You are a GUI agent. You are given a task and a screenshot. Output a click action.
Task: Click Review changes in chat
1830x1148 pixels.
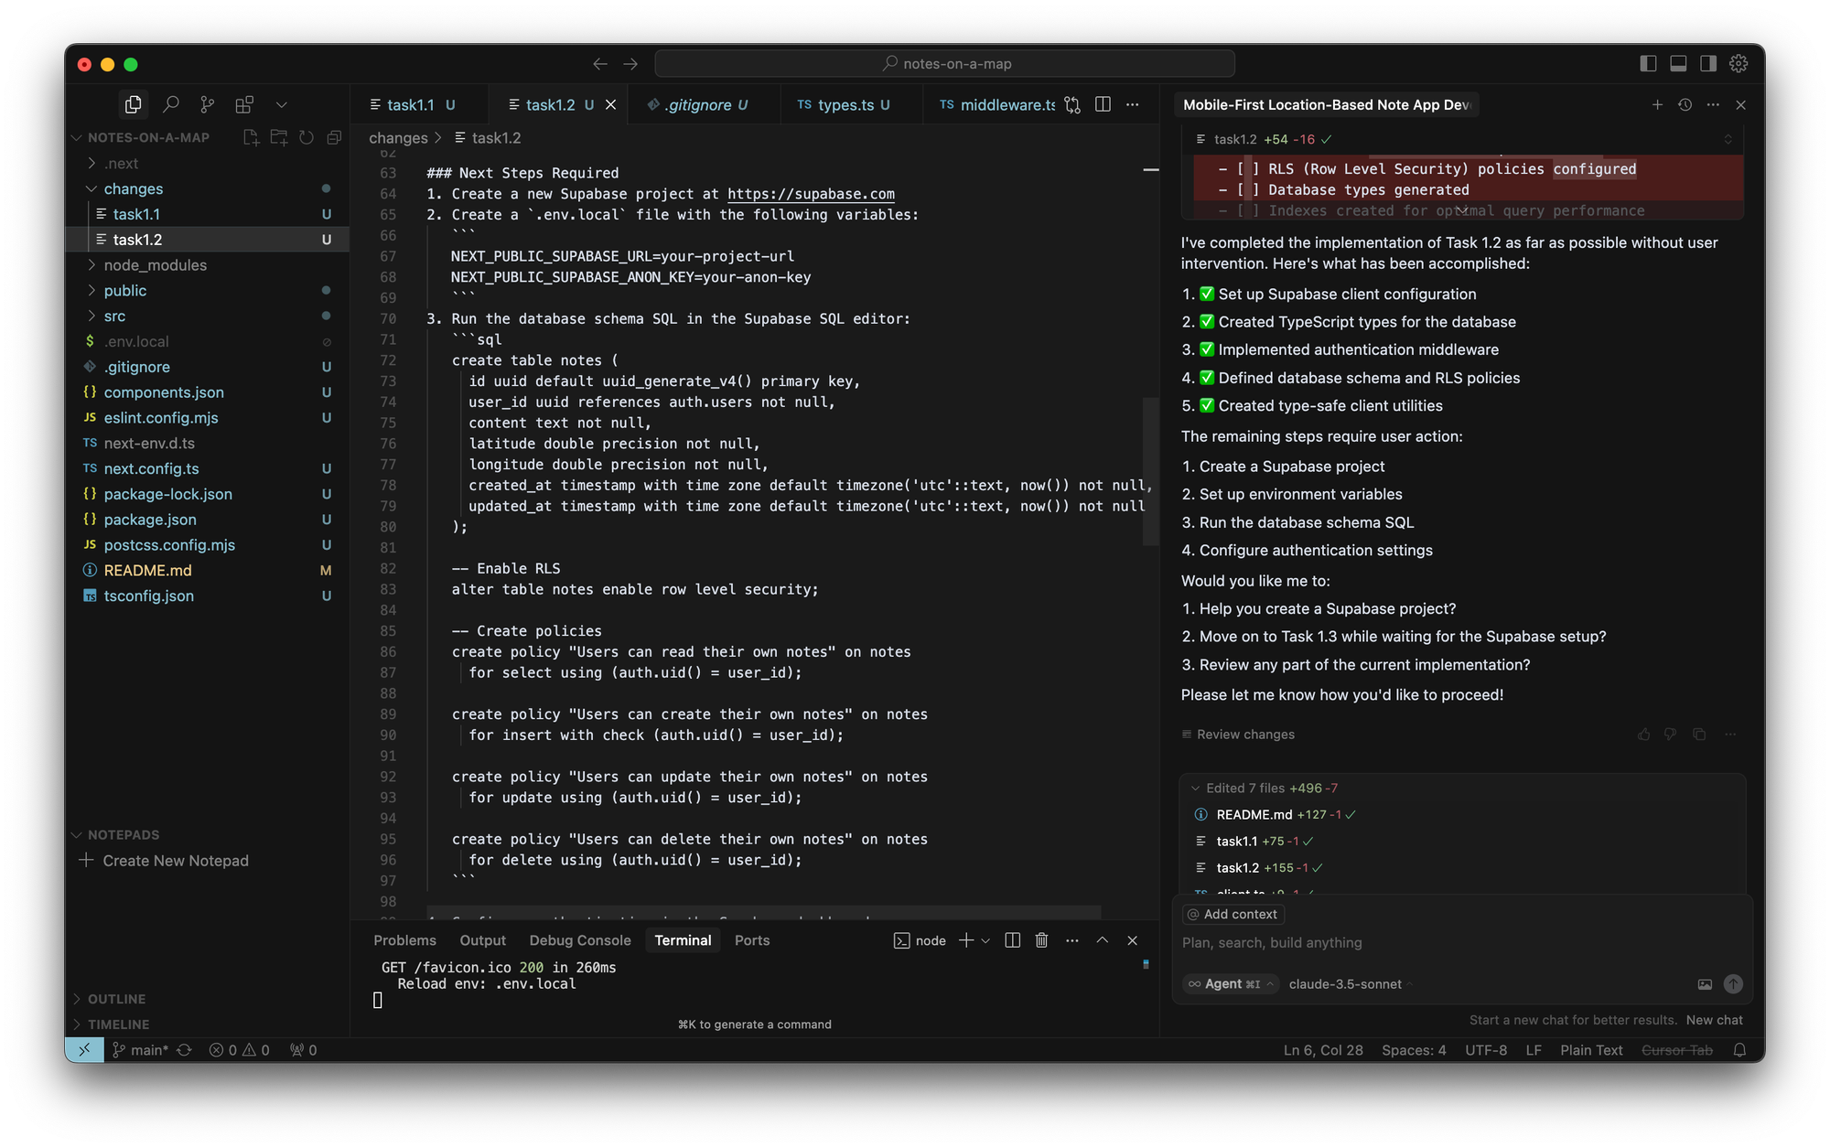[1238, 735]
